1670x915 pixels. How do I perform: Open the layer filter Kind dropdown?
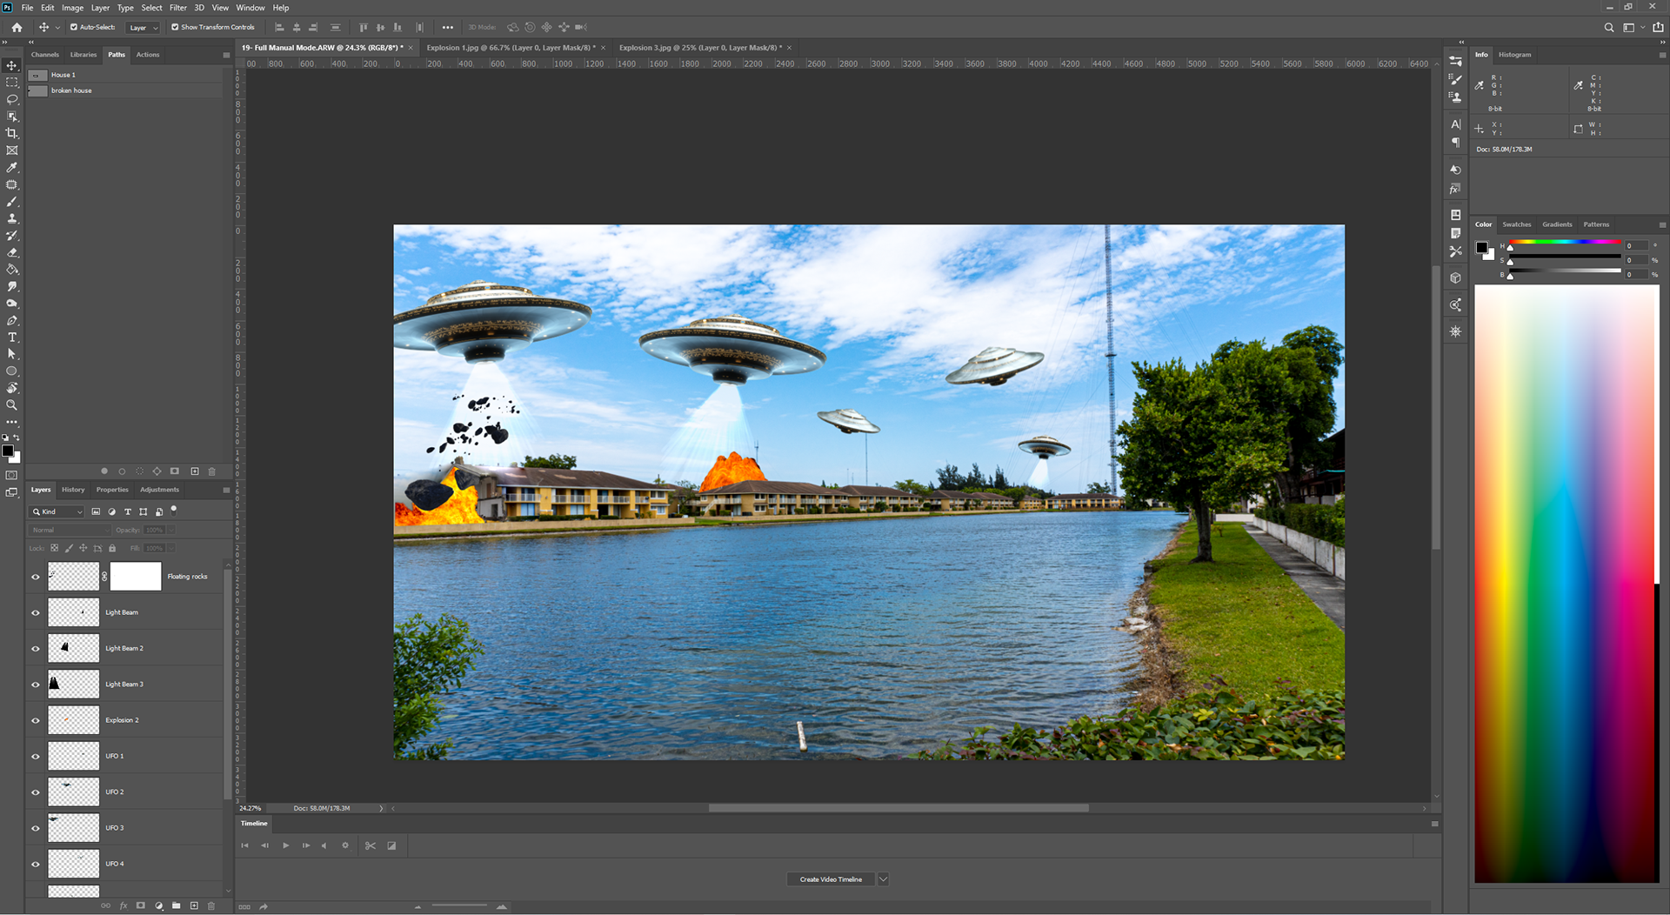(57, 511)
